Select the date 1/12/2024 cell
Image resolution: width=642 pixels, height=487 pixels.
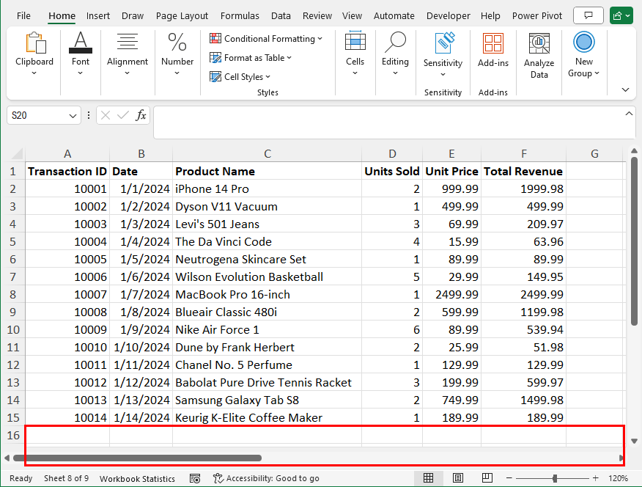coord(141,383)
